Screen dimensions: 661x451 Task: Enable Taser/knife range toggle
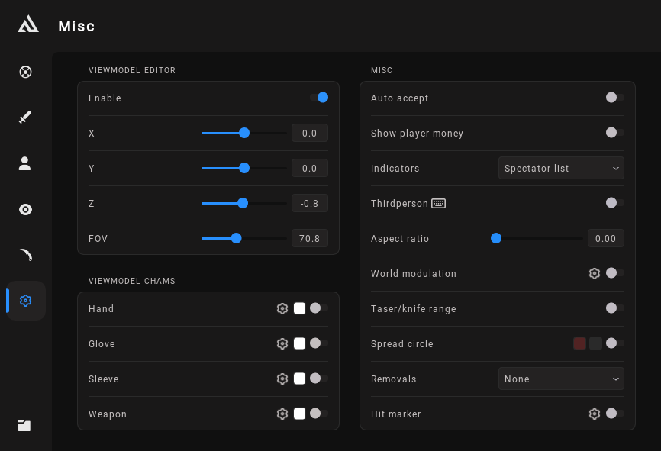click(x=615, y=308)
